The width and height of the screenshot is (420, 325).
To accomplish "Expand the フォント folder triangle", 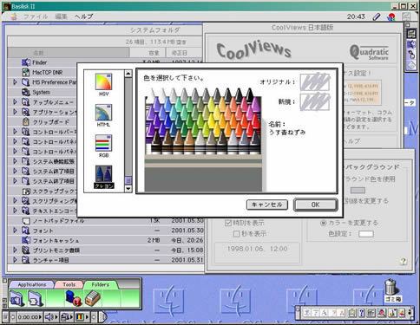I will pyautogui.click(x=15, y=231).
